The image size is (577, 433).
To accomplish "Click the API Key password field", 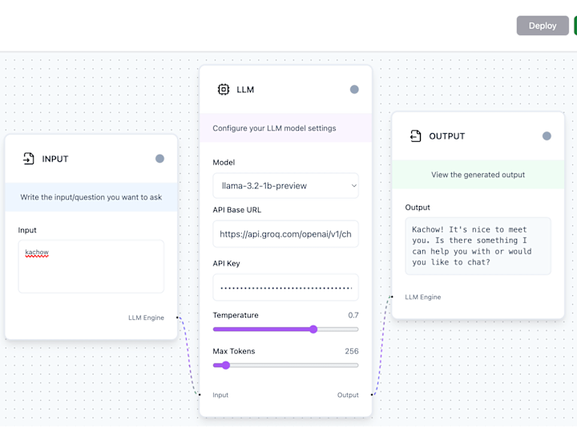I will point(285,288).
